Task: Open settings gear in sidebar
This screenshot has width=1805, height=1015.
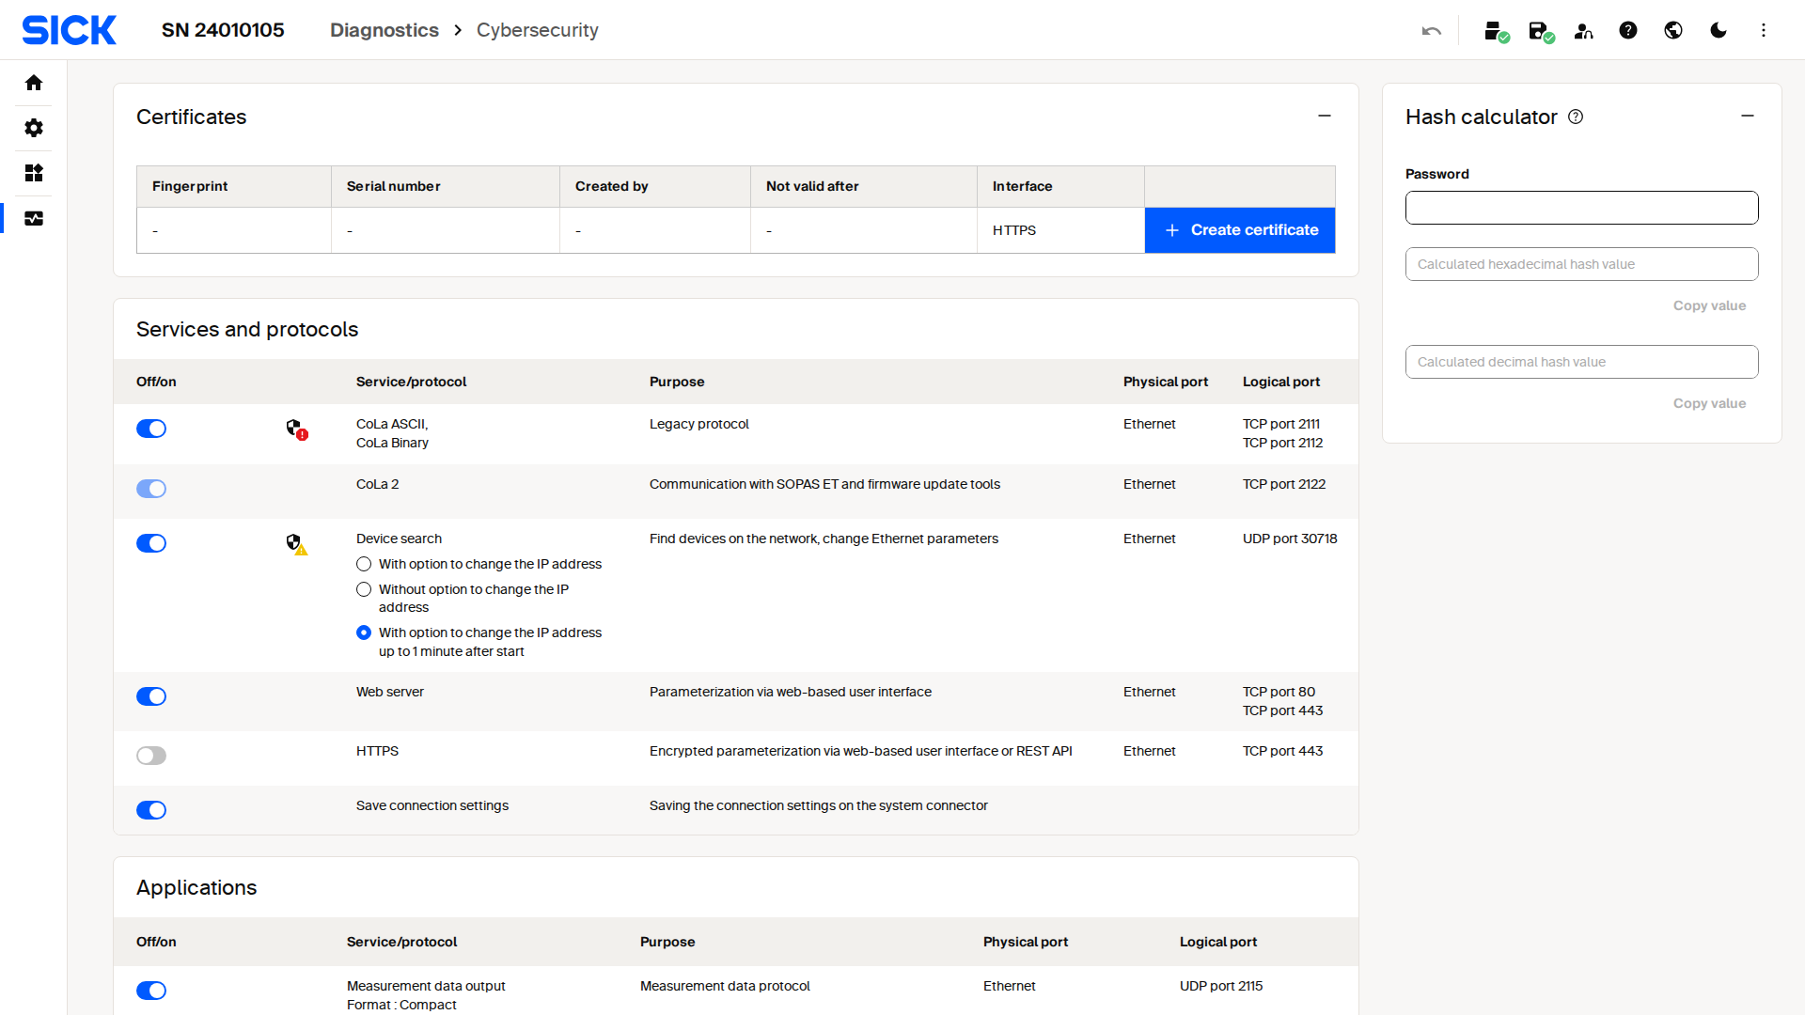Action: point(34,128)
